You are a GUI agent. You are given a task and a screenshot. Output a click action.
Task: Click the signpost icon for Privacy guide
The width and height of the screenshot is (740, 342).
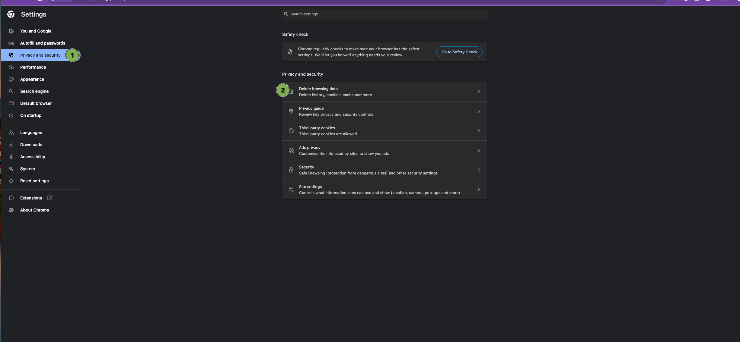click(x=291, y=111)
